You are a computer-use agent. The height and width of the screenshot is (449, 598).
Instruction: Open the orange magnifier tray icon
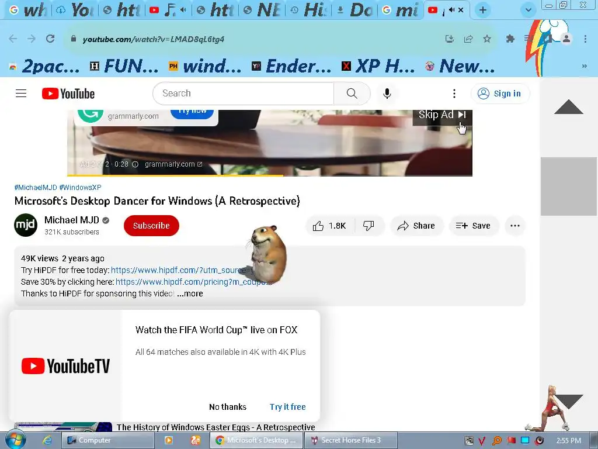click(x=496, y=441)
